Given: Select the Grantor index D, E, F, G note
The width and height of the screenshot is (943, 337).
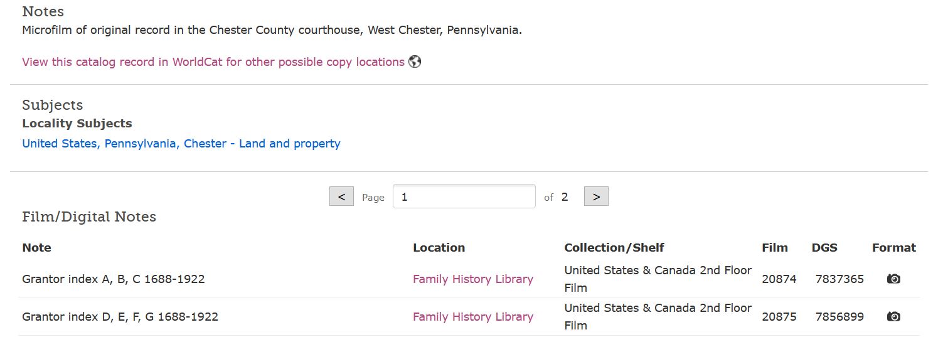Looking at the screenshot, I should point(120,316).
